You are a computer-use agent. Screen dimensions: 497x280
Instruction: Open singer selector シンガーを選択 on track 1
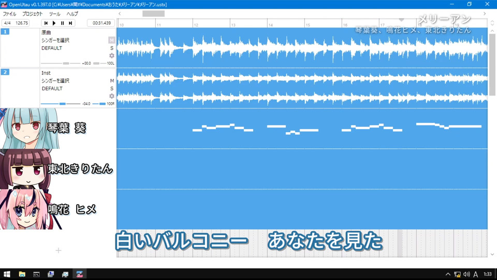55,40
